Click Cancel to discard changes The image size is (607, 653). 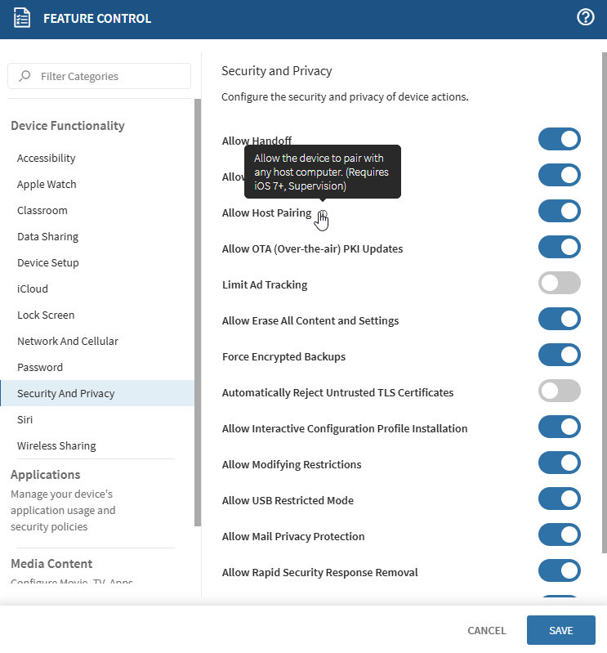coord(487,631)
